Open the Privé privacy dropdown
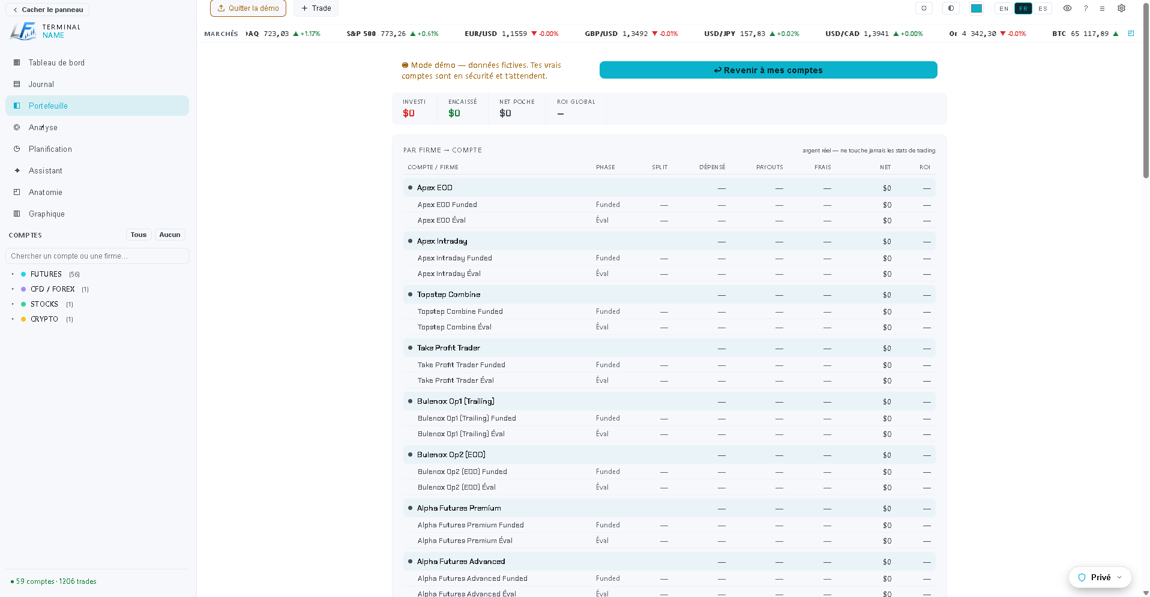The width and height of the screenshot is (1150, 597). point(1100,577)
